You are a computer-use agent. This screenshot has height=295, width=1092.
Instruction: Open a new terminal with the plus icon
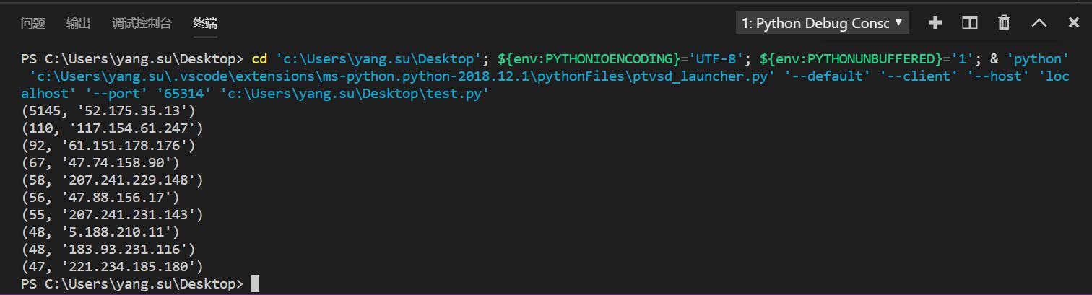pos(935,22)
